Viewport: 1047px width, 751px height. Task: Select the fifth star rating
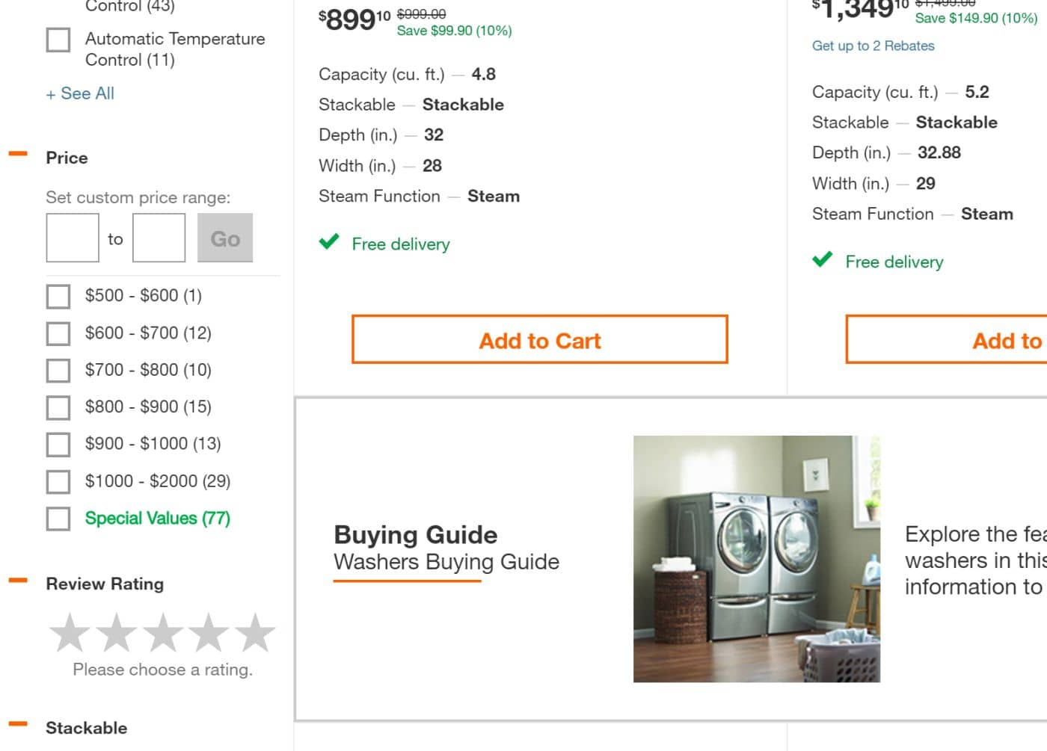(x=255, y=633)
